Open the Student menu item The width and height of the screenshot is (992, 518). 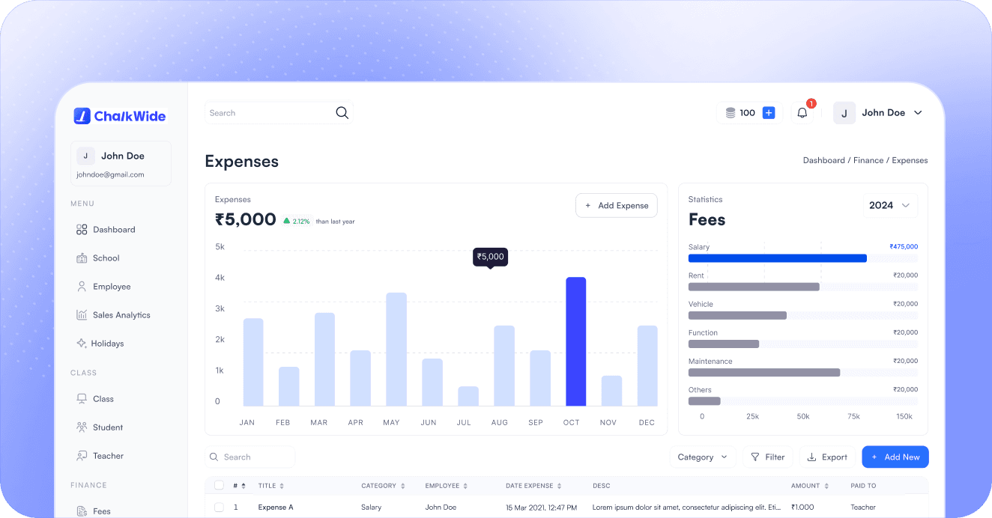(107, 427)
